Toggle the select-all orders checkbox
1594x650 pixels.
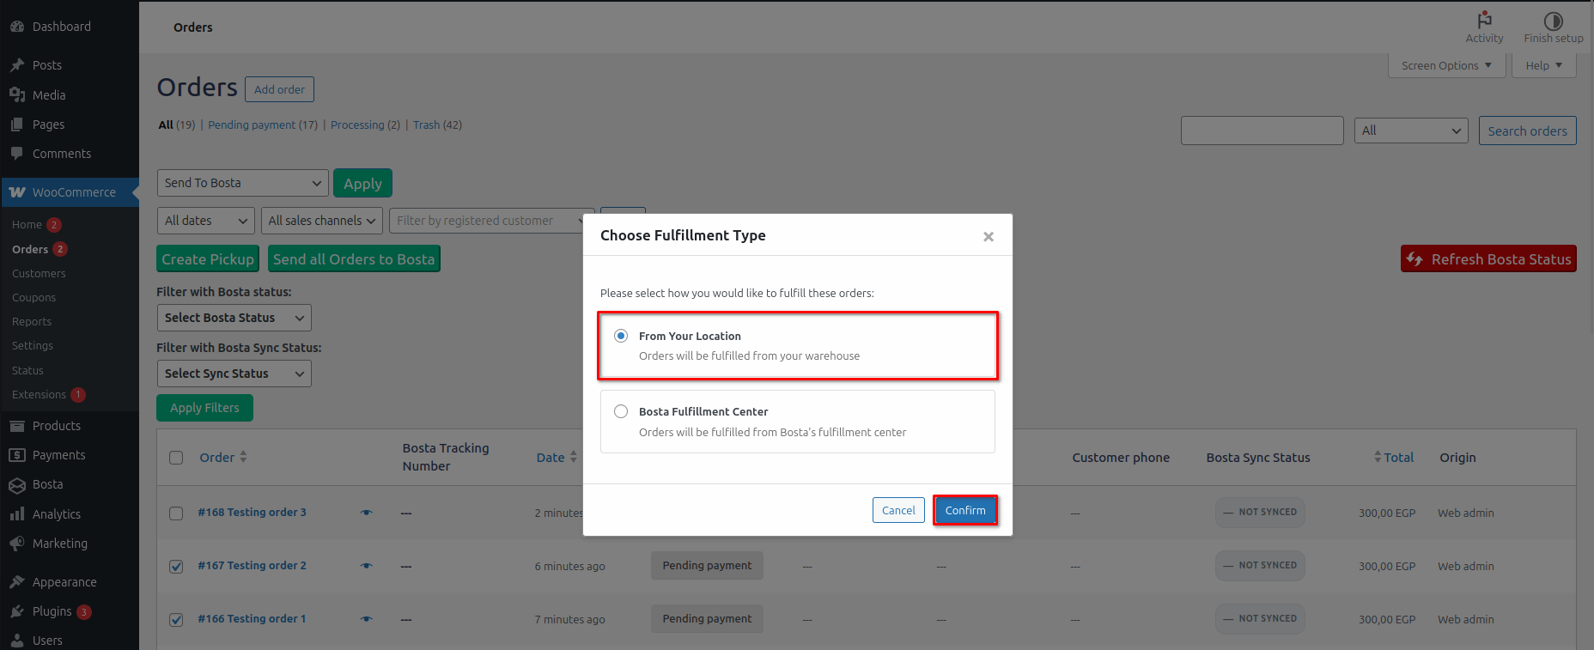176,458
